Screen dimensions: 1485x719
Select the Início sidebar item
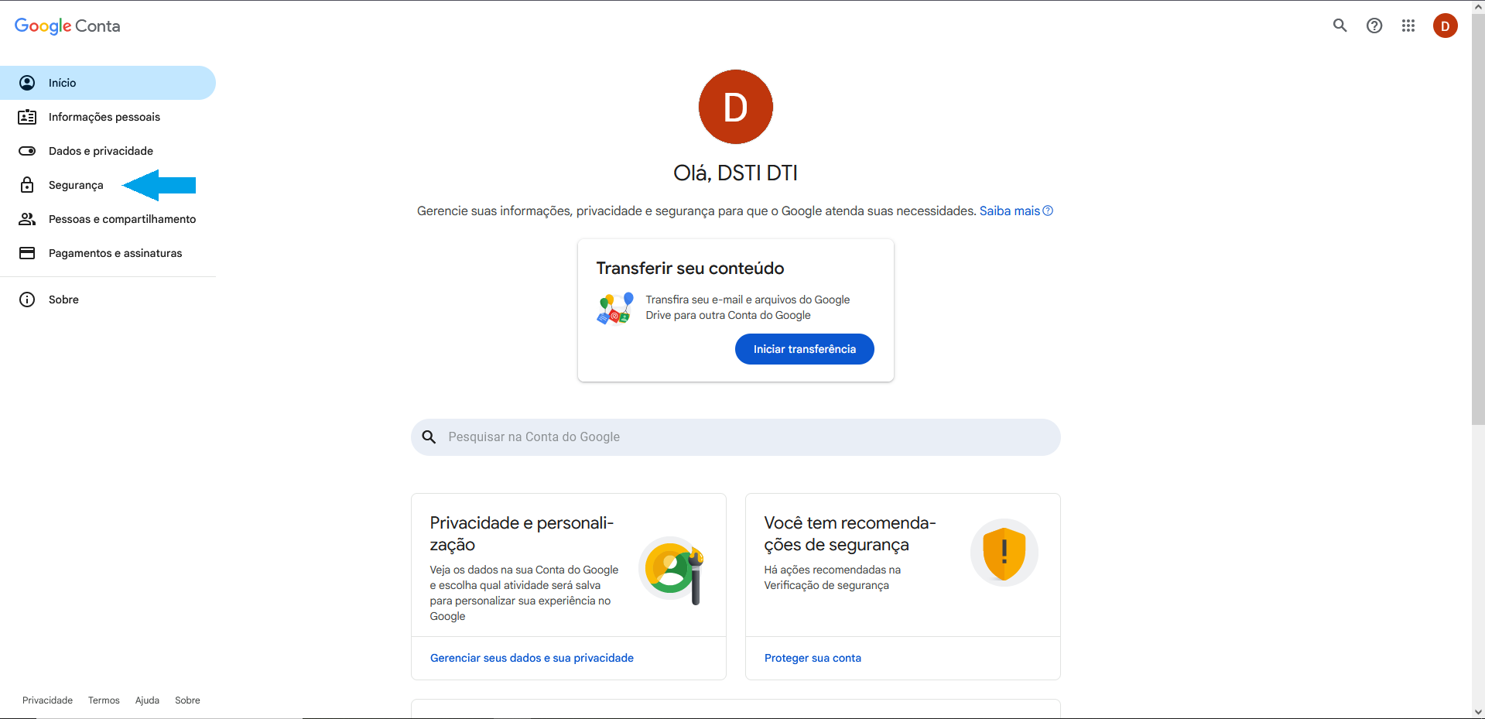(62, 83)
